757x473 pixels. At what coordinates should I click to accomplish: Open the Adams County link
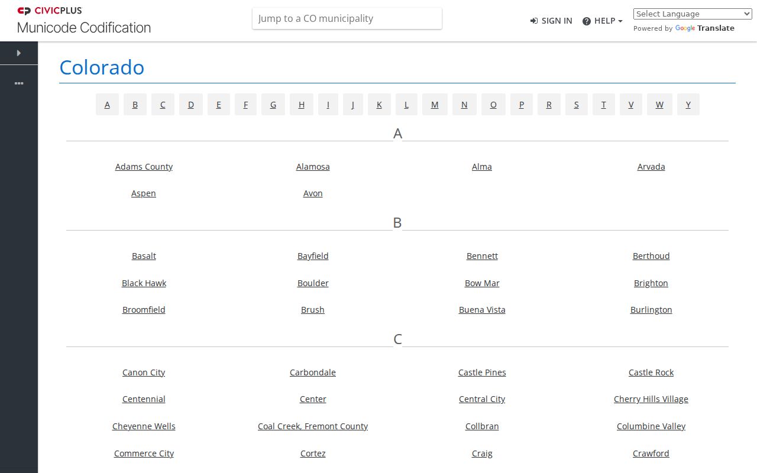pos(144,167)
